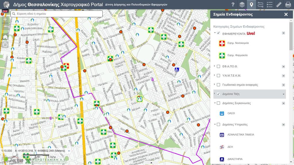Screen dimensions: 294x165
Task: Collapse the Δημόσιες Συγκοινωνίες tree node
Action: click(x=215, y=103)
